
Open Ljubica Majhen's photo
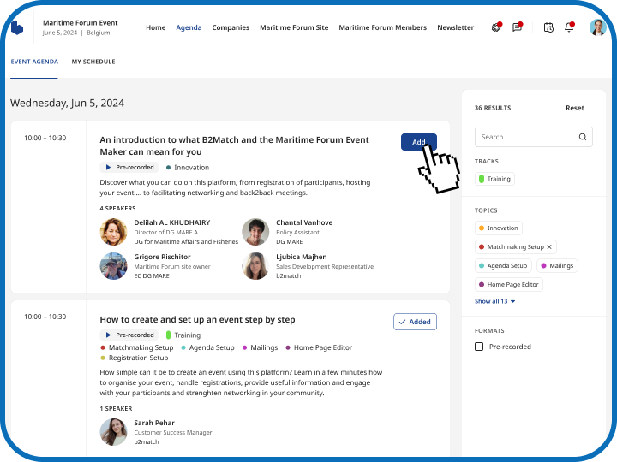[x=255, y=266]
